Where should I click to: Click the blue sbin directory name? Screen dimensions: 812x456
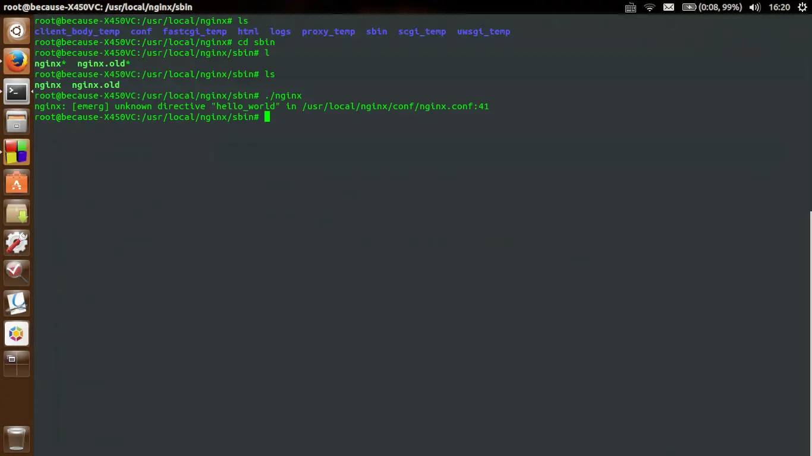click(377, 31)
